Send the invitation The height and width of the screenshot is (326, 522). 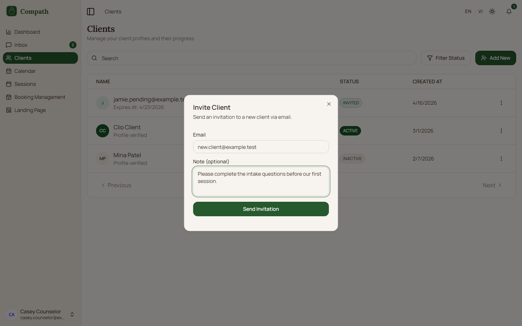pos(261,209)
